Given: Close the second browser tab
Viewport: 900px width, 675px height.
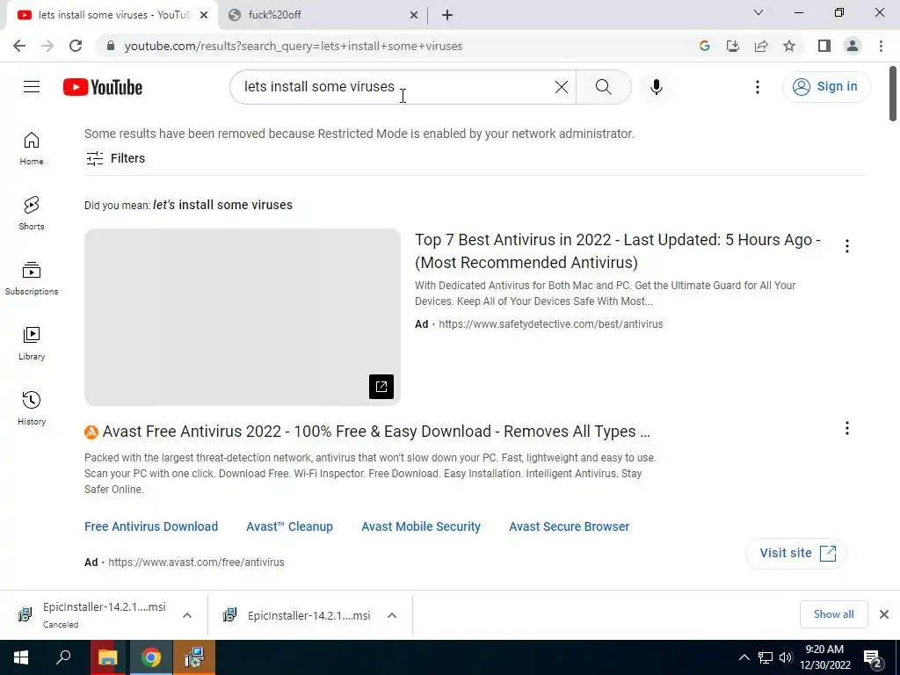Looking at the screenshot, I should 413,15.
